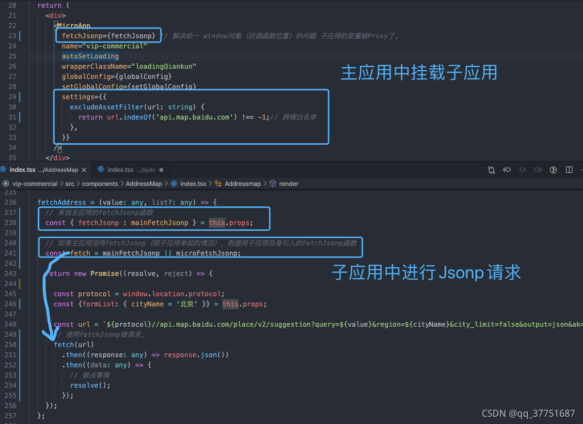
Task: Click fetch(url) call on line 250
Action: coord(74,345)
